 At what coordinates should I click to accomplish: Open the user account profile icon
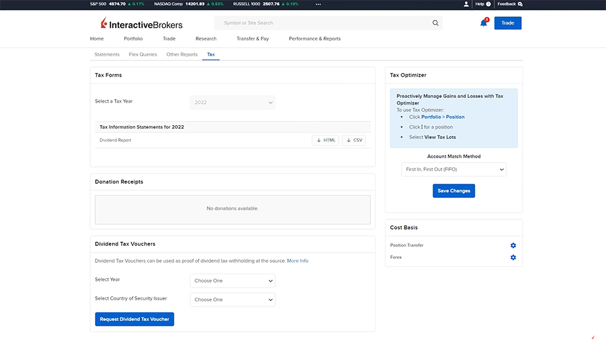[466, 4]
